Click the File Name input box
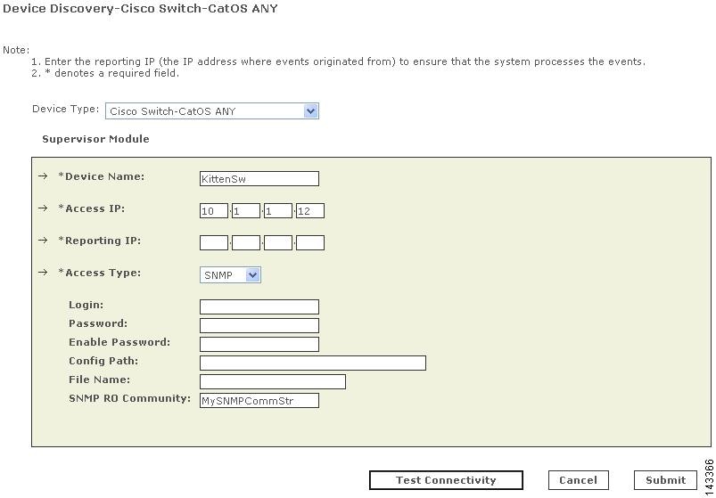Image resolution: width=716 pixels, height=498 pixels. pos(272,382)
